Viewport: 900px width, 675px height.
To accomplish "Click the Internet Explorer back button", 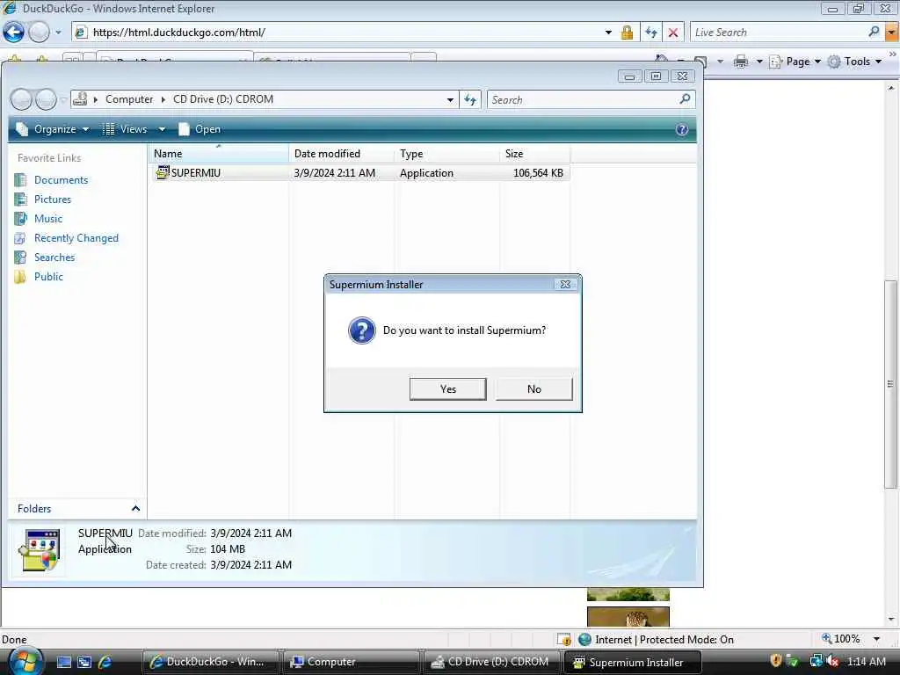I will 14,33.
